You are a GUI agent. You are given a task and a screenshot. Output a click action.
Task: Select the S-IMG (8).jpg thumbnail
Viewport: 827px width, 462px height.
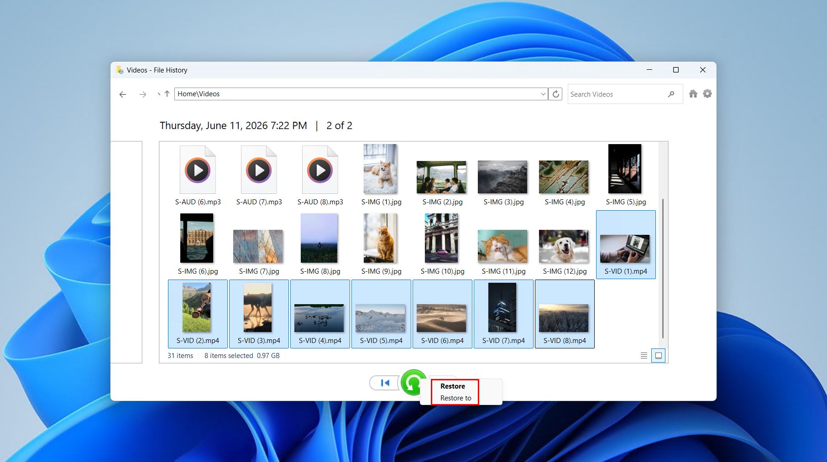(319, 239)
